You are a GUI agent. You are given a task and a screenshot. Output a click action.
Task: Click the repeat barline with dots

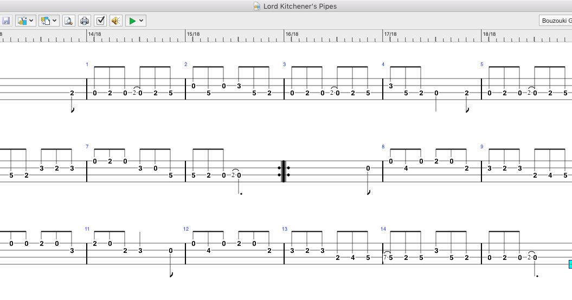tap(284, 171)
